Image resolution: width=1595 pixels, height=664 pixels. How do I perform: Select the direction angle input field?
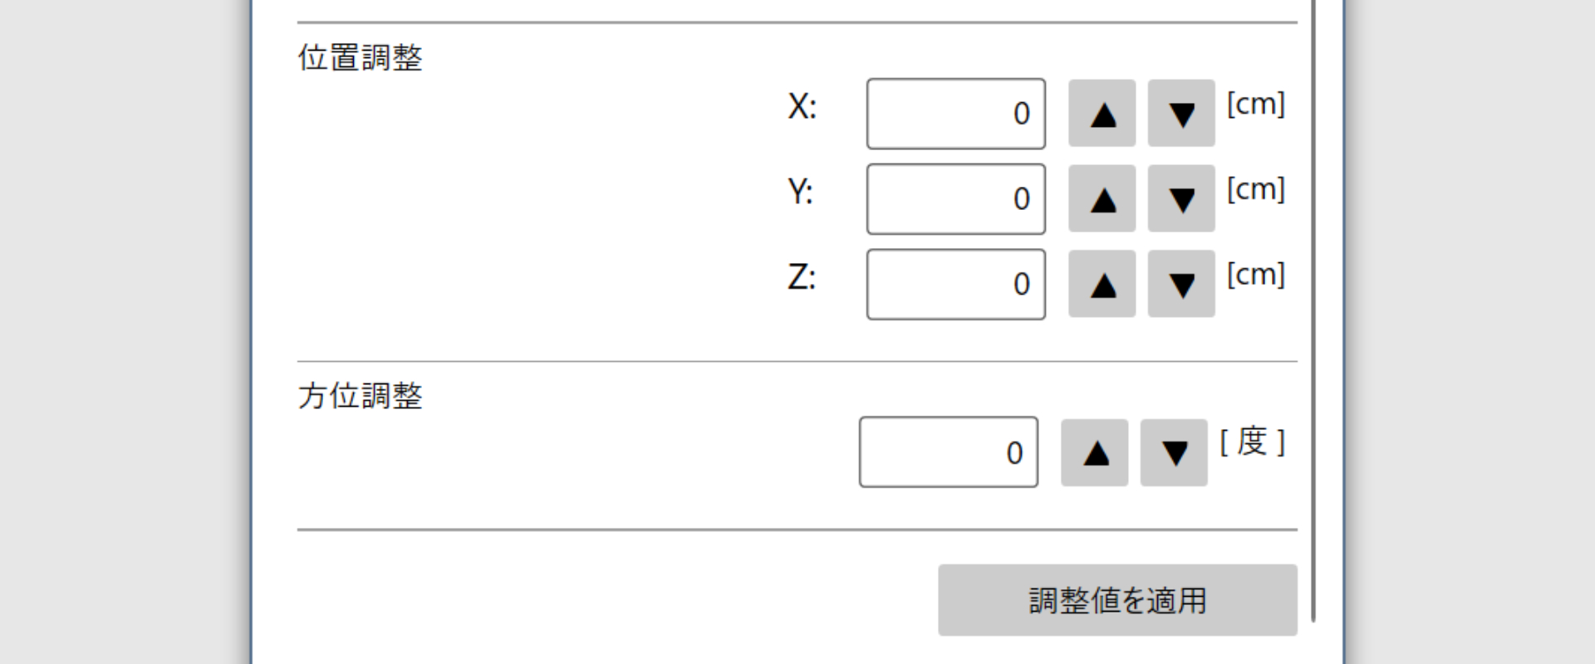click(948, 453)
